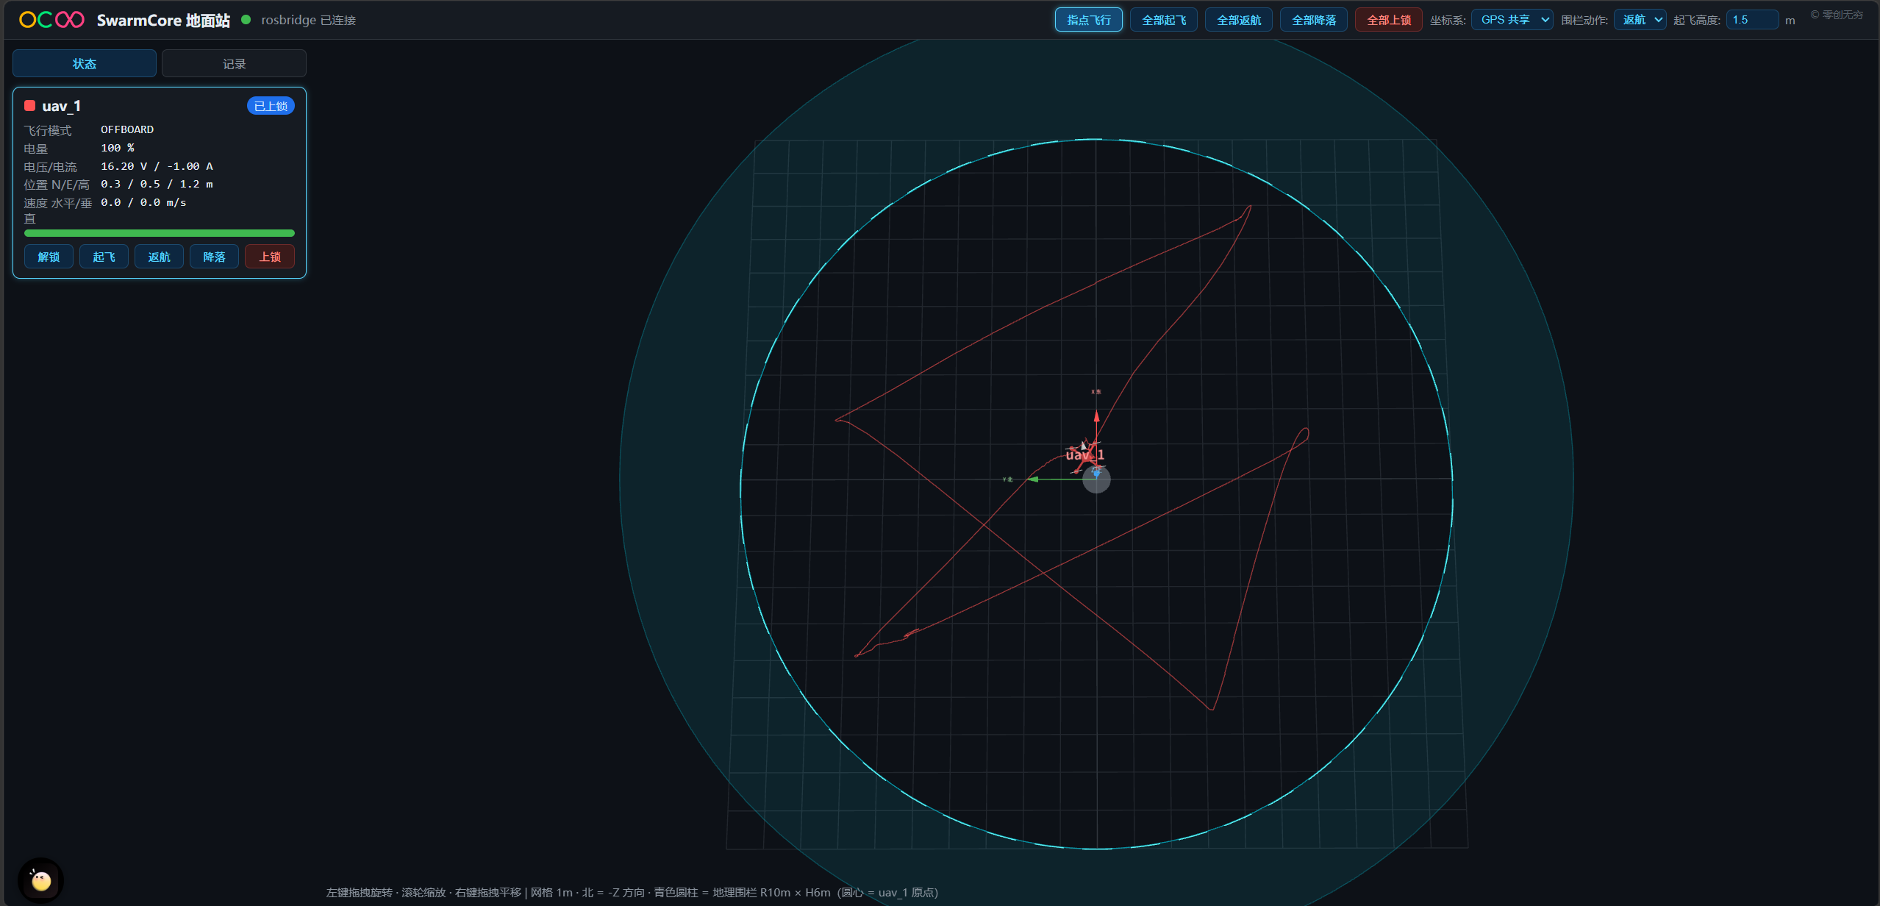Click the 100 % battery value

coord(118,148)
